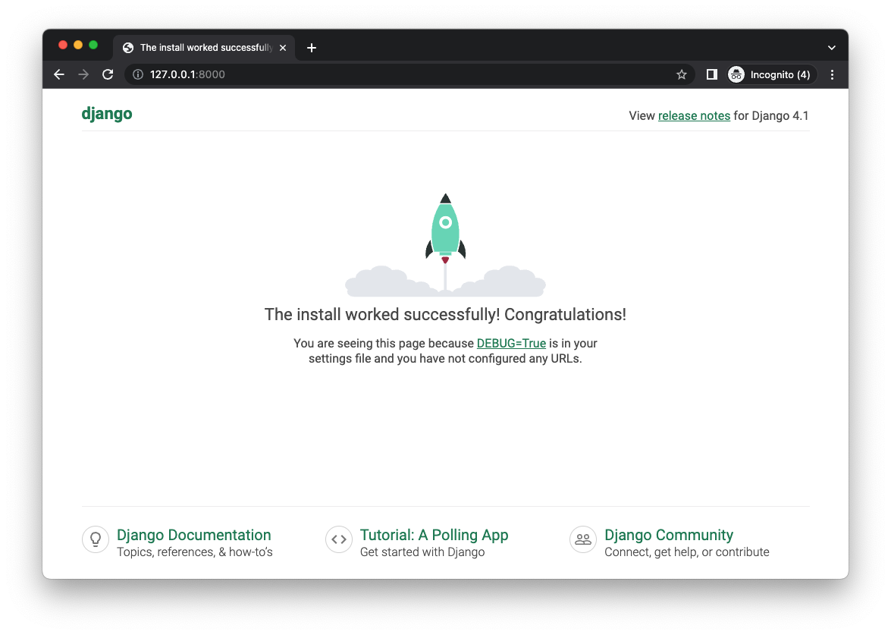
Task: Click 'Topics, references, & how-to's' text
Action: pos(195,552)
